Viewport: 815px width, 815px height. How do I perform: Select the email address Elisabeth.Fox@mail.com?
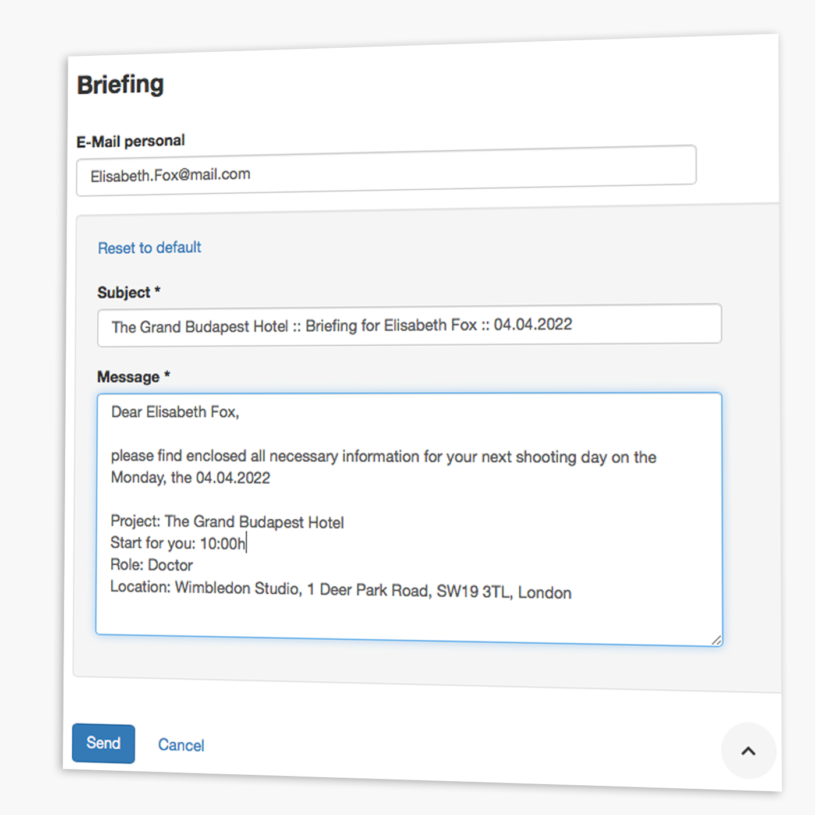pyautogui.click(x=171, y=174)
